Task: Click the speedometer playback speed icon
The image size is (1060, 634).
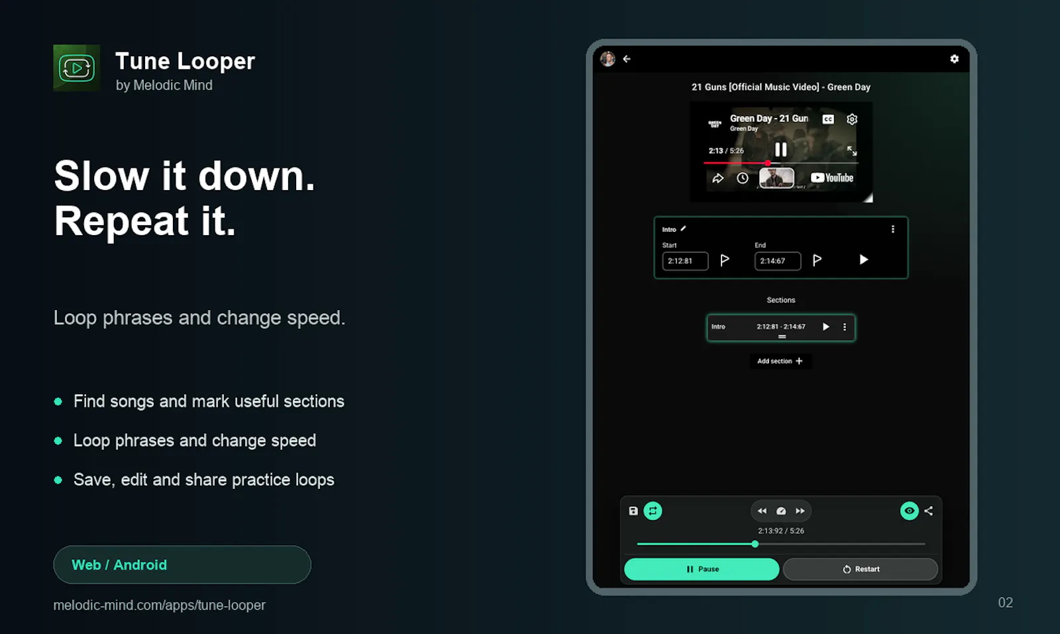Action: pos(781,511)
